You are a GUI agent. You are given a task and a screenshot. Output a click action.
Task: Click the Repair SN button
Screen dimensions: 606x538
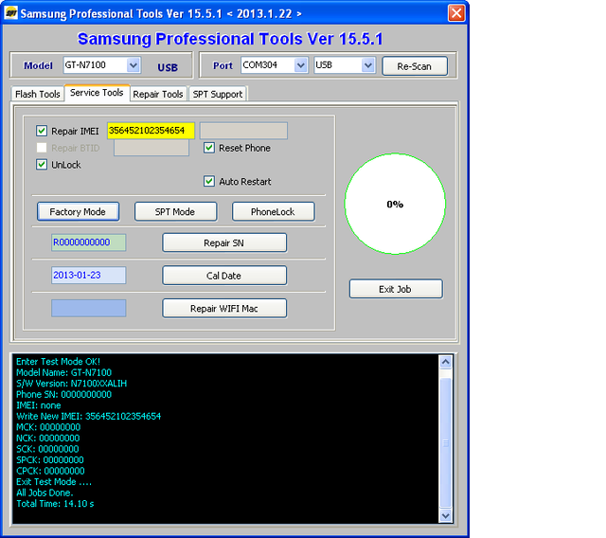(x=224, y=242)
